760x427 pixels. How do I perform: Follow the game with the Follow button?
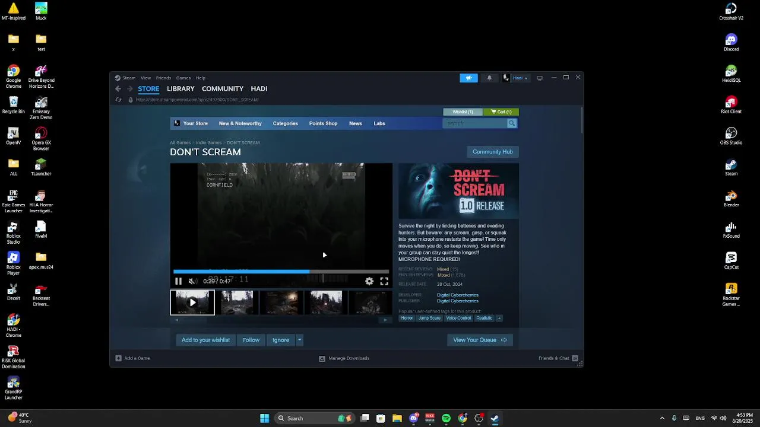(x=251, y=340)
